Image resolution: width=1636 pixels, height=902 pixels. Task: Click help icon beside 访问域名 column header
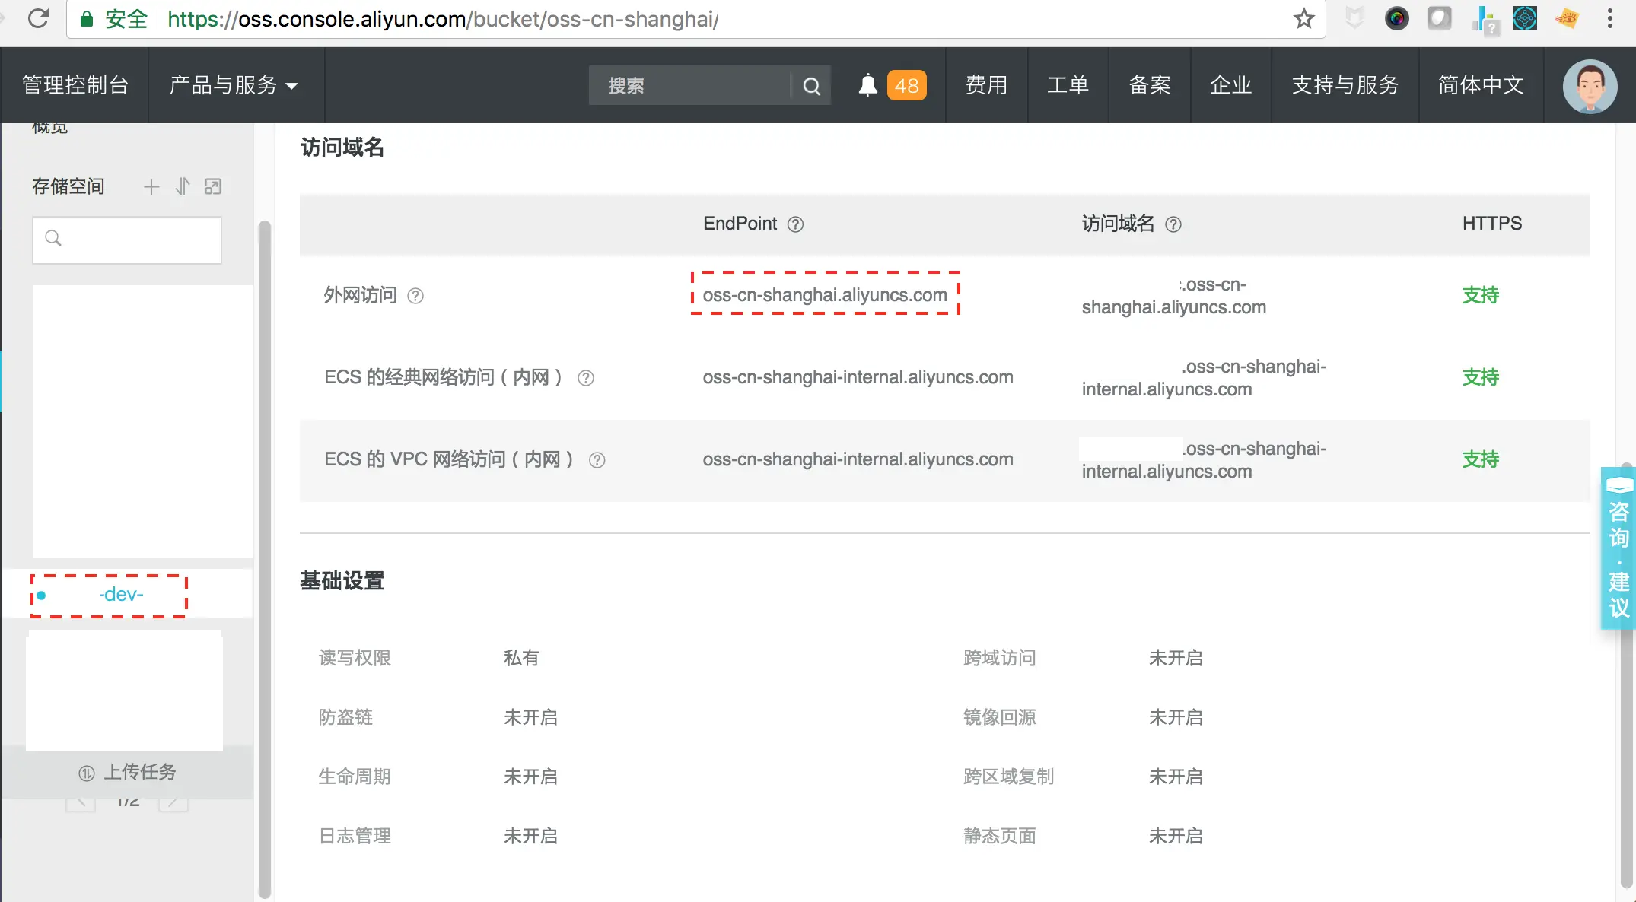coord(1173,224)
